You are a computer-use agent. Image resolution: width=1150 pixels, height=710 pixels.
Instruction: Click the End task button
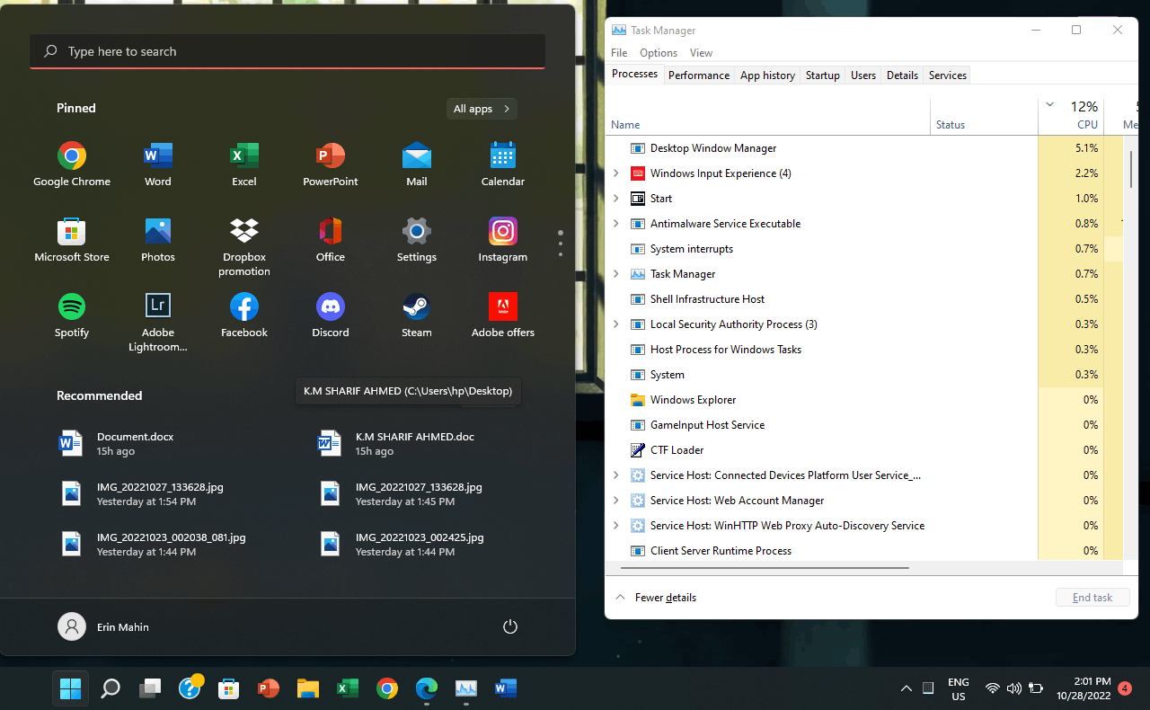tap(1092, 598)
